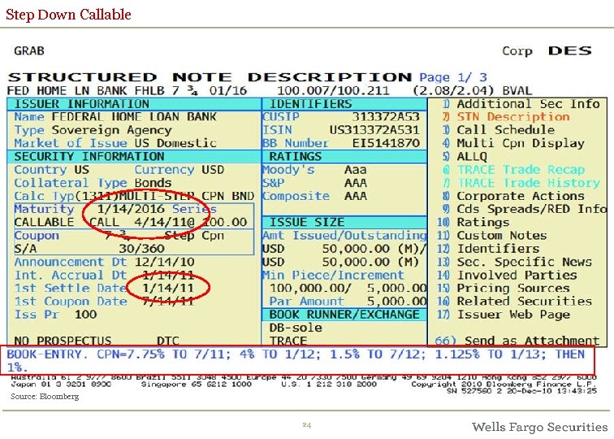Screen dimensions: 614x439
Task: Open the Call Schedule option
Action: tap(499, 130)
